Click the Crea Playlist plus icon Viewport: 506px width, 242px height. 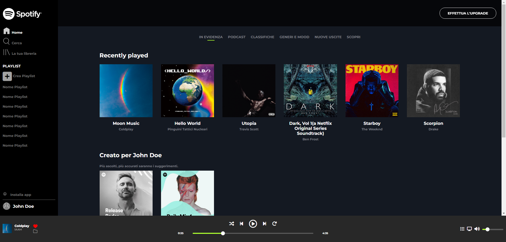[7, 76]
